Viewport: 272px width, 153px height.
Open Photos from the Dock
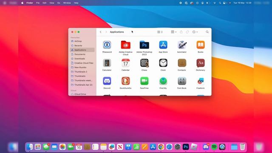62,147
